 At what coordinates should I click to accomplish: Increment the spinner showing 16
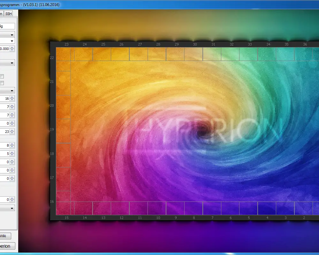tap(12, 97)
